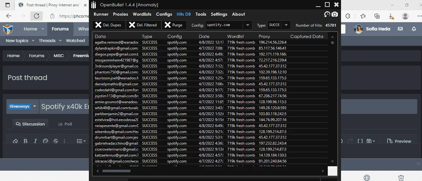This screenshot has height=181, width=422.
Task: Open the forum notifications bell
Action: [x=414, y=29]
